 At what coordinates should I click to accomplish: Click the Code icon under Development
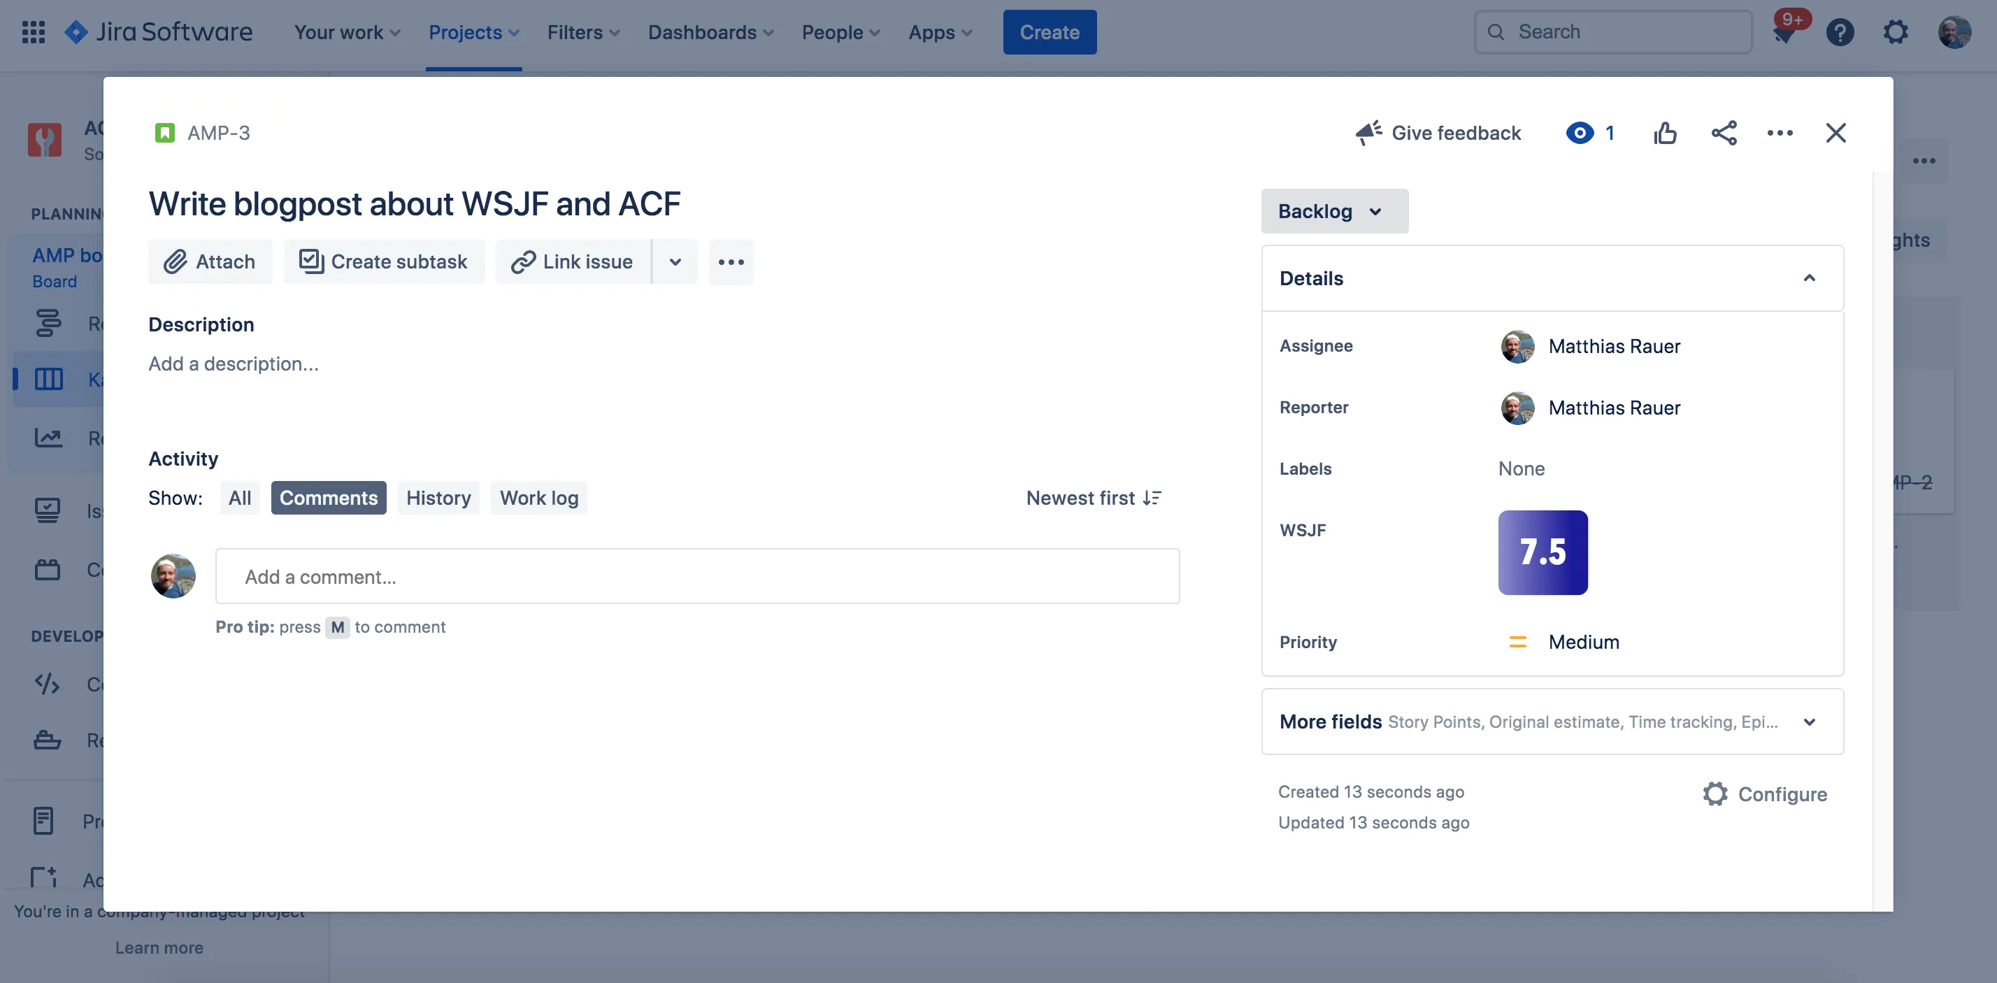47,684
